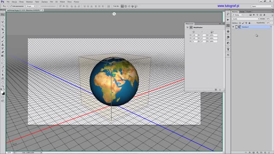The height and width of the screenshot is (154, 274).
Task: Open the layer kind filter dropdown
Action: click(238, 15)
